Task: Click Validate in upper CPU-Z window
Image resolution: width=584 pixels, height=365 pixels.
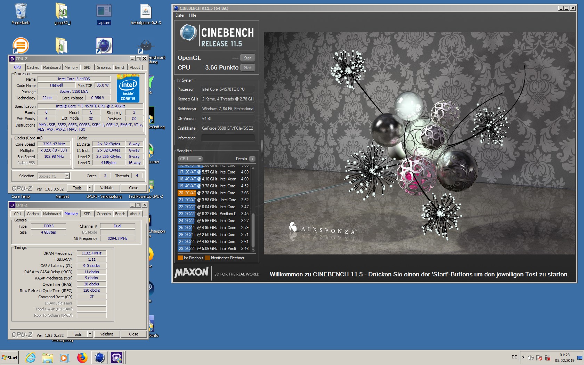Action: [107, 188]
